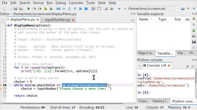Switch to the History log tab
Screen dimensions: 197x110
click(x=160, y=101)
